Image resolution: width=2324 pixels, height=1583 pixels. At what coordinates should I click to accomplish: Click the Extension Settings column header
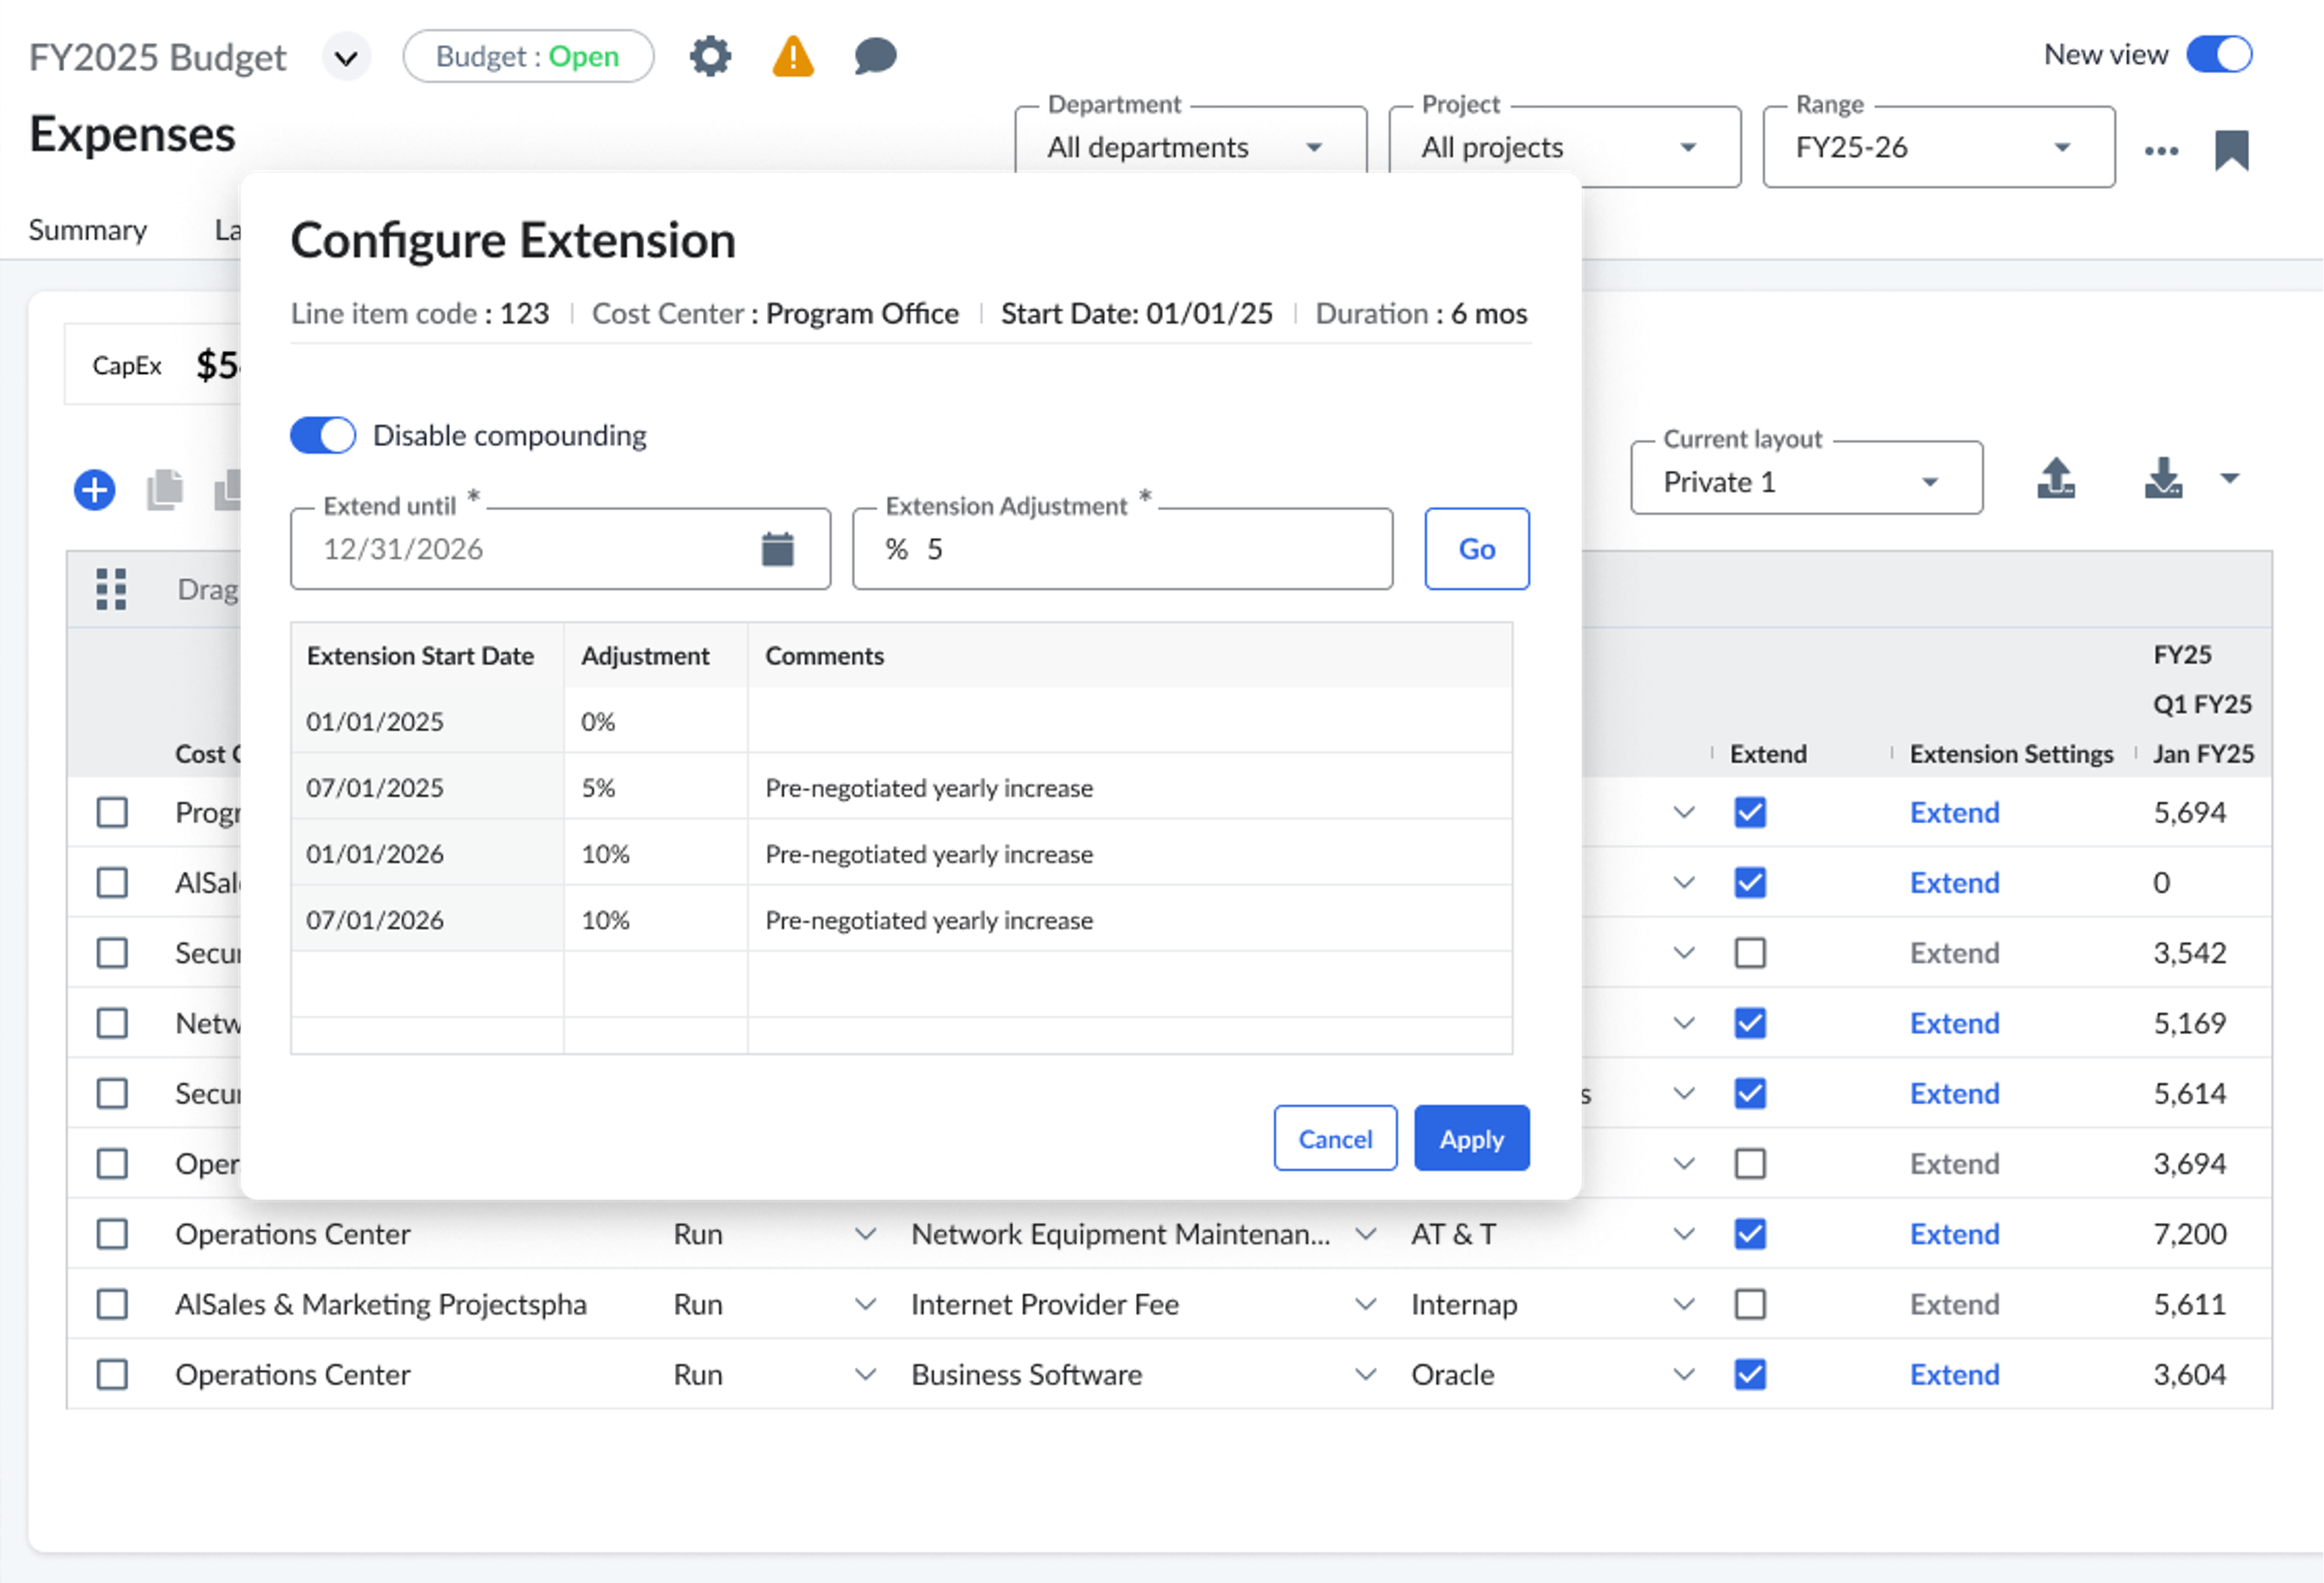[2011, 753]
